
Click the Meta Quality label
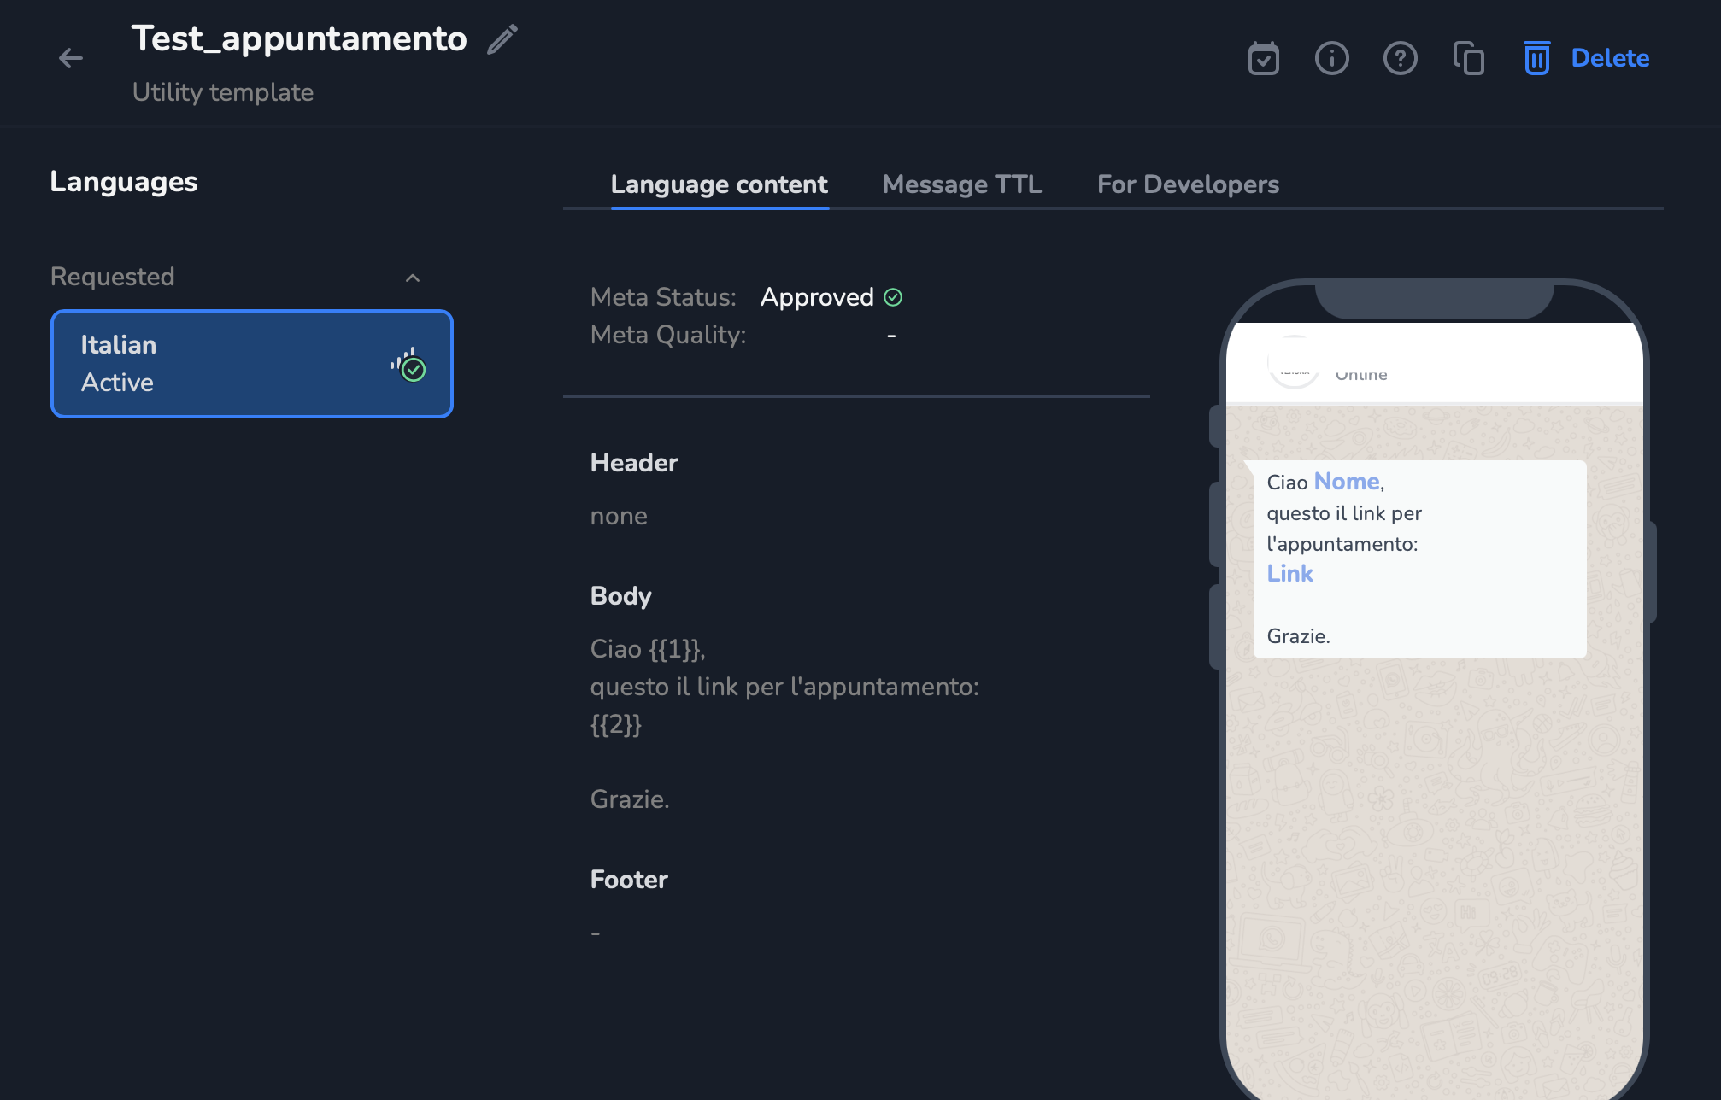click(x=668, y=335)
